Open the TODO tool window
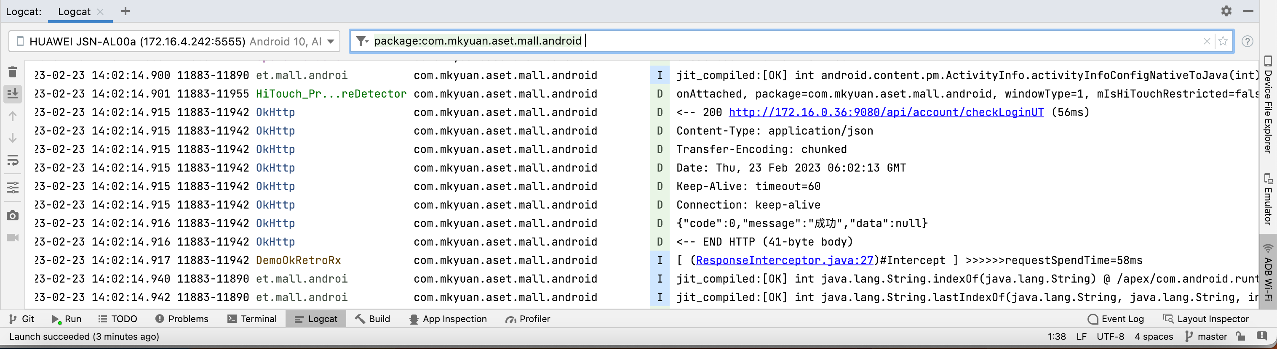This screenshot has height=349, width=1277. 118,319
